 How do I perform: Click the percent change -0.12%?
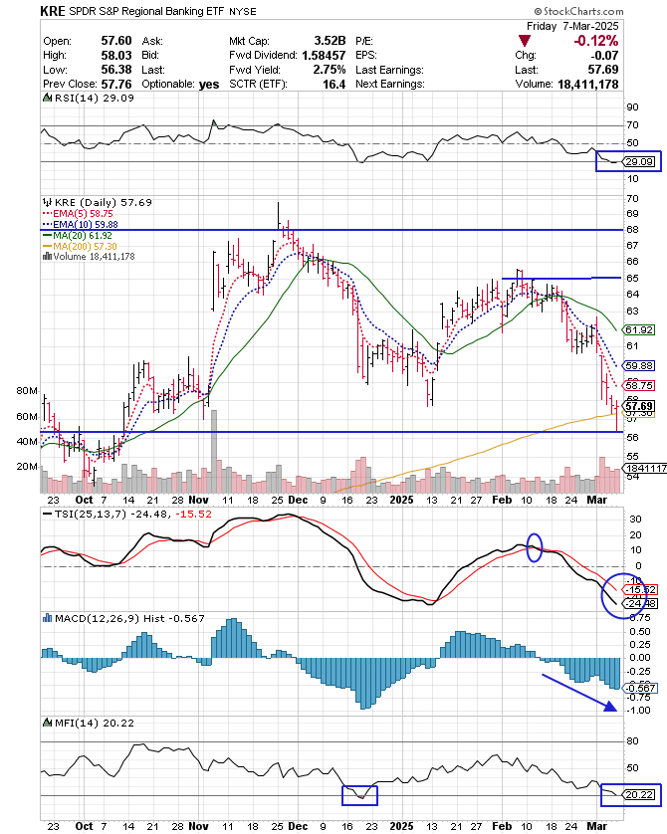[595, 41]
